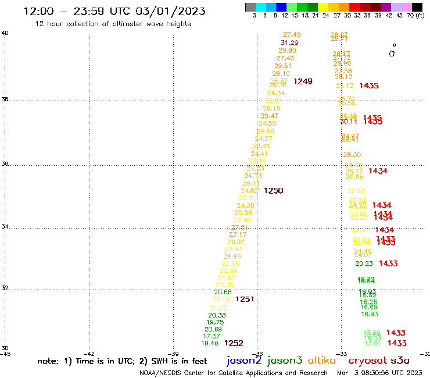This screenshot has height=378, width=430.
Task: Click the -33 longitude axis label
Action: [342, 354]
